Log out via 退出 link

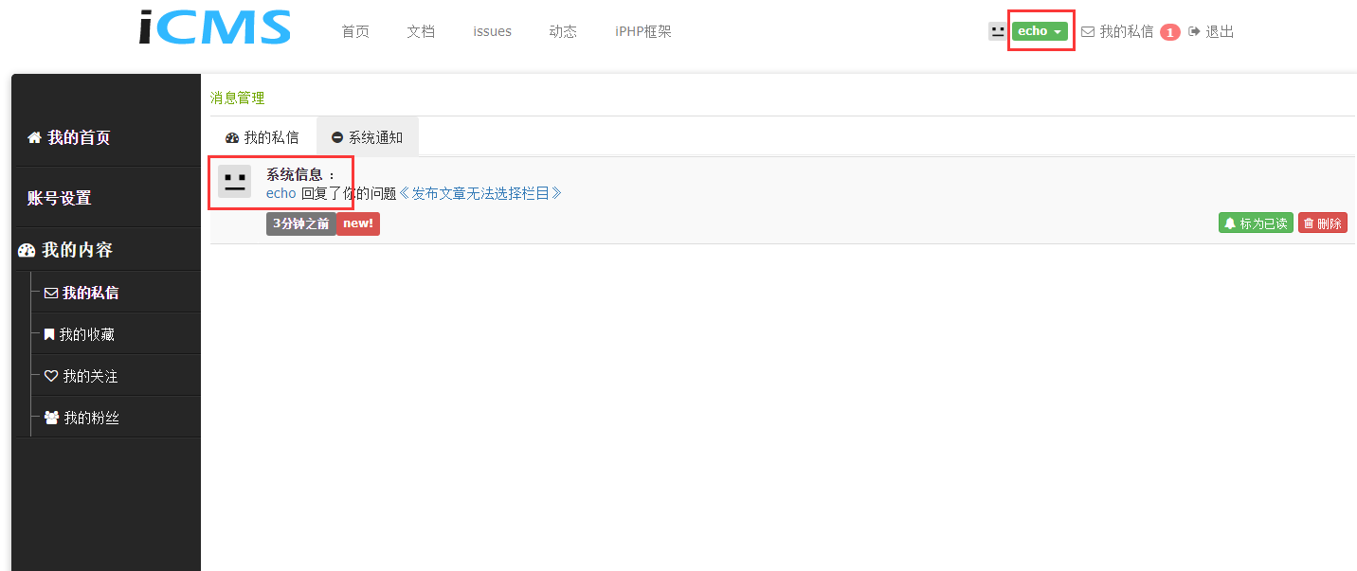pyautogui.click(x=1220, y=31)
